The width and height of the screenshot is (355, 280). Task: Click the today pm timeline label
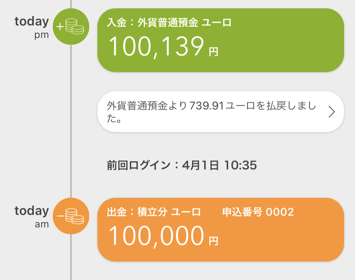click(32, 27)
